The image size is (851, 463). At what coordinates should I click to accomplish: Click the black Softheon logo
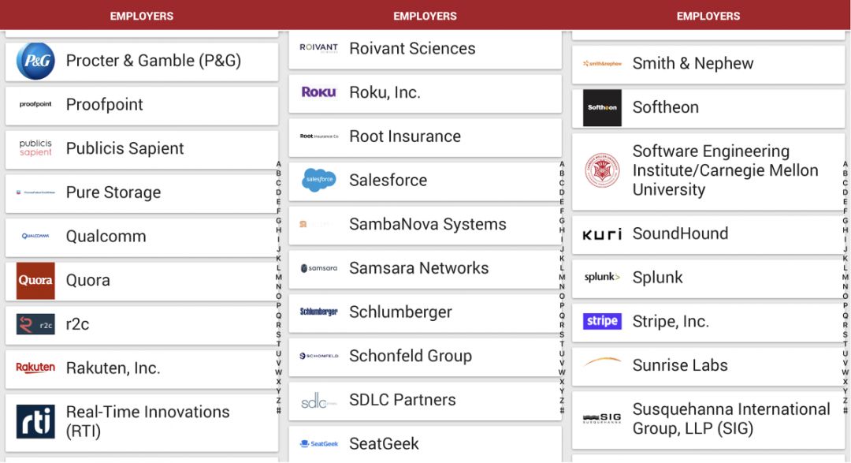pyautogui.click(x=602, y=107)
